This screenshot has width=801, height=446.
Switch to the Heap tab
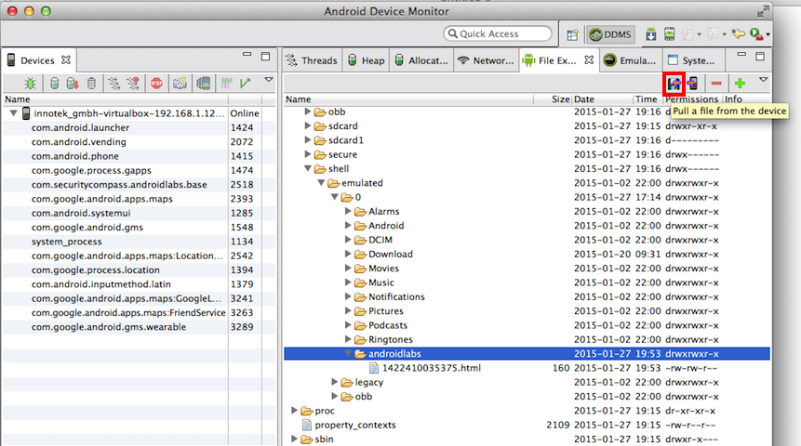(x=366, y=60)
